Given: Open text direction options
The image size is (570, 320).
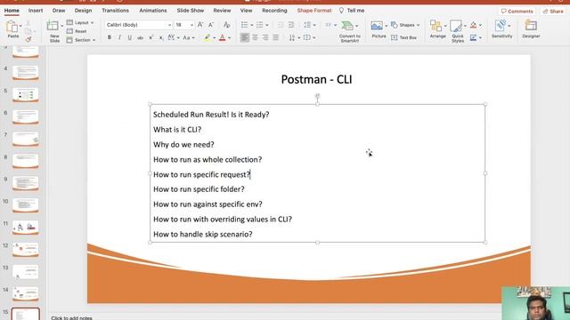Looking at the screenshot, I should pos(294,37).
